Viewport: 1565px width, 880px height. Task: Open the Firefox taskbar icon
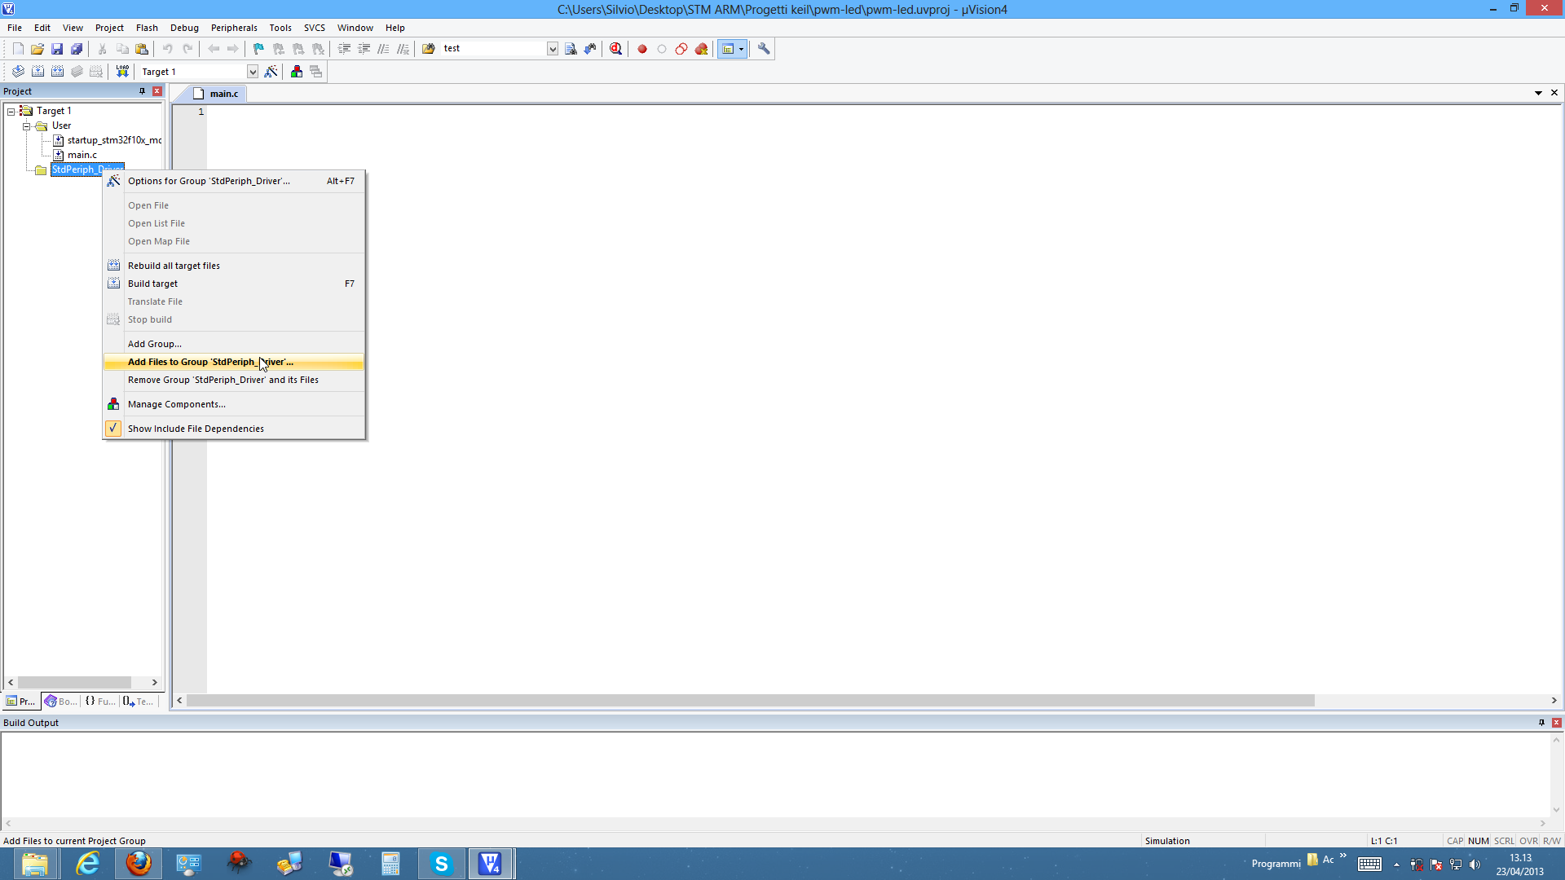click(139, 864)
